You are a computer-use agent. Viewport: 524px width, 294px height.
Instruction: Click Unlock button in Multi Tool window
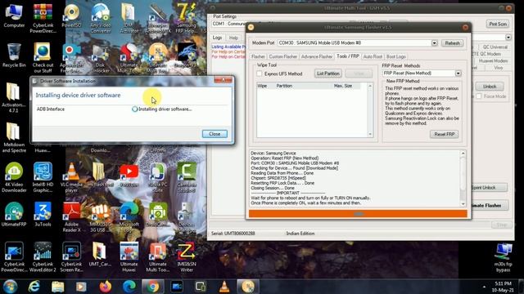click(x=490, y=87)
